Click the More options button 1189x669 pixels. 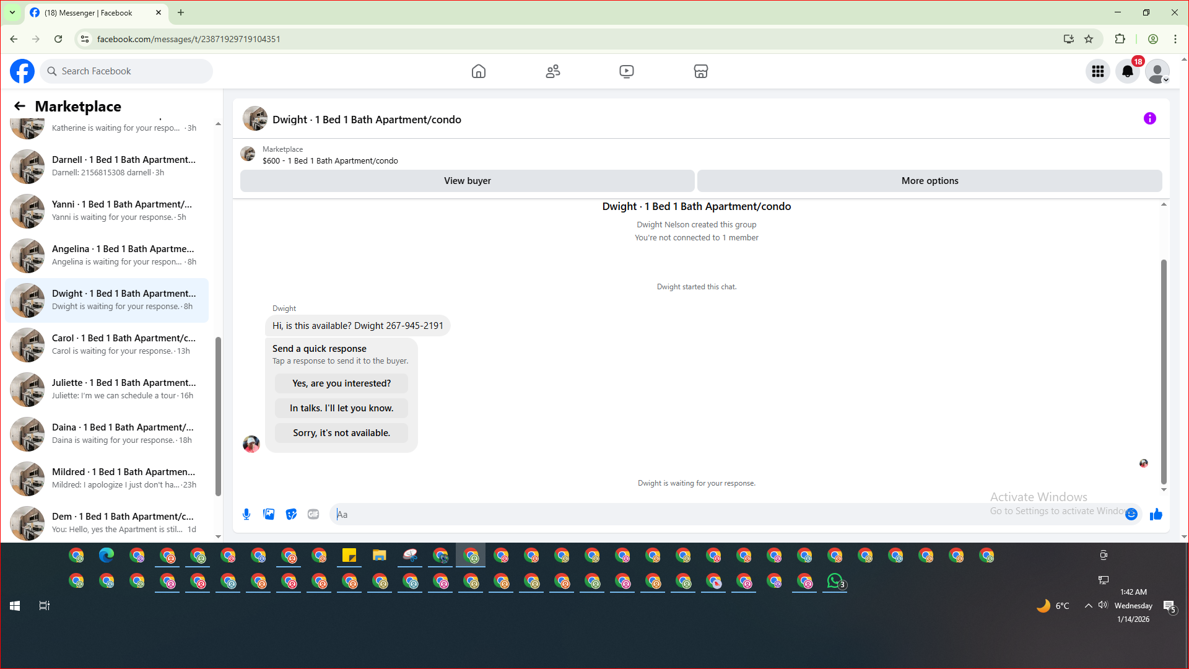click(x=929, y=181)
